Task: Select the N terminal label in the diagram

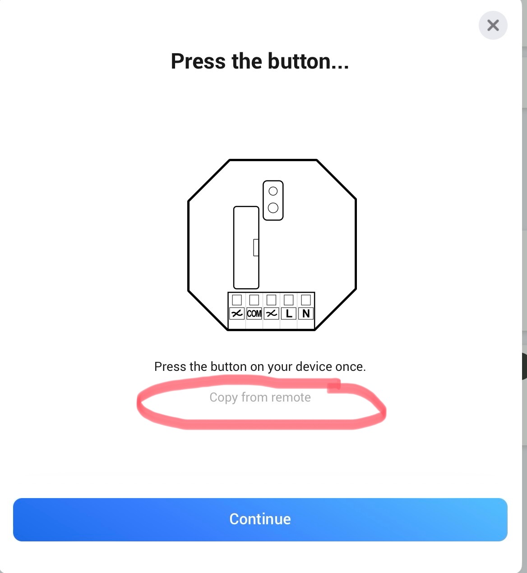Action: point(306,313)
